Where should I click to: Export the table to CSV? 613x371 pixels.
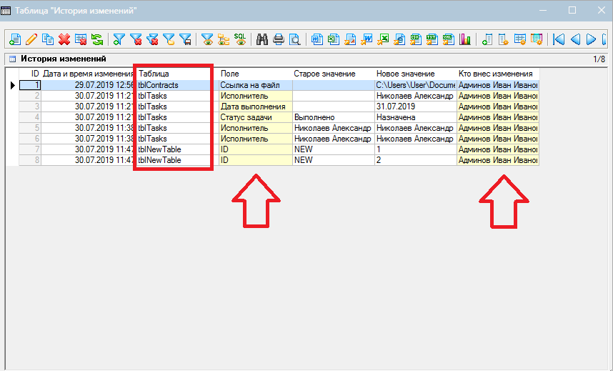tap(417, 39)
